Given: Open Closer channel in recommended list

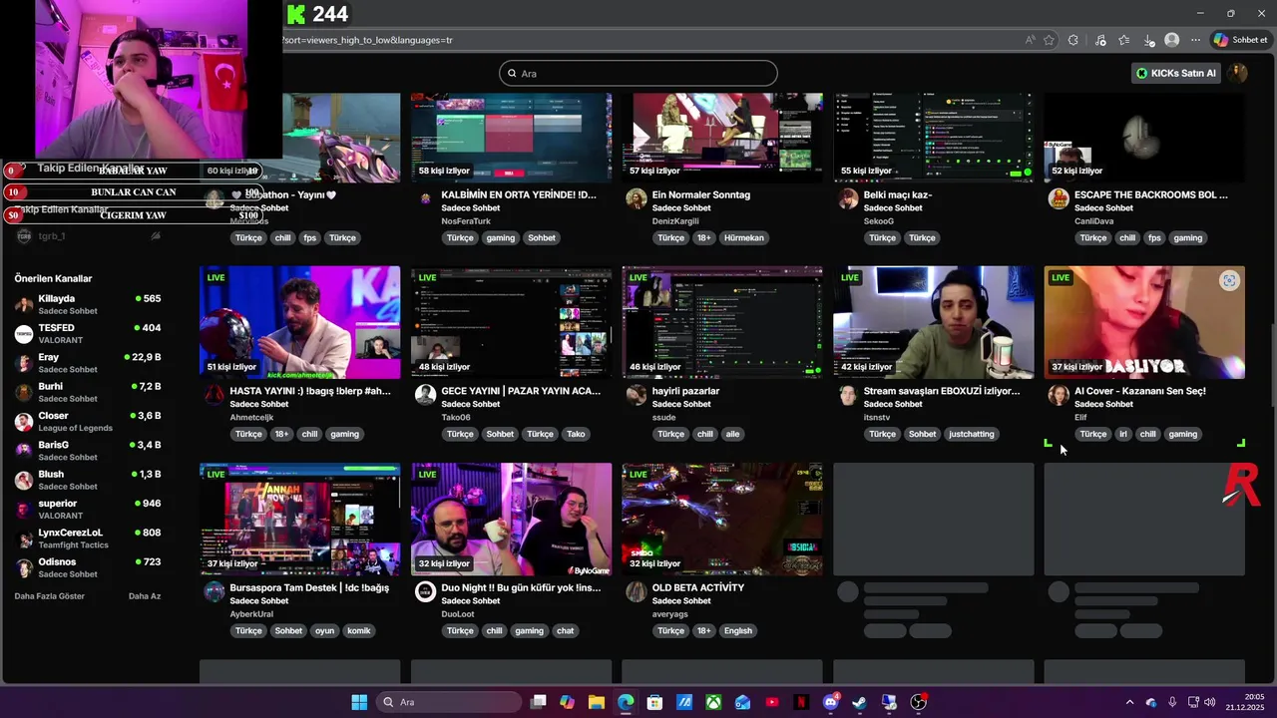Looking at the screenshot, I should point(88,421).
